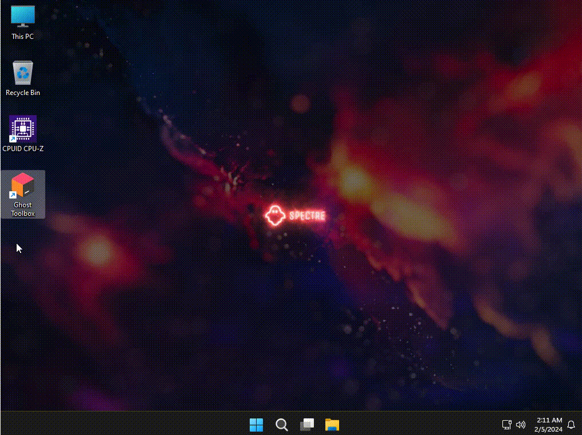
Task: Open network status in system tray
Action: pyautogui.click(x=506, y=425)
